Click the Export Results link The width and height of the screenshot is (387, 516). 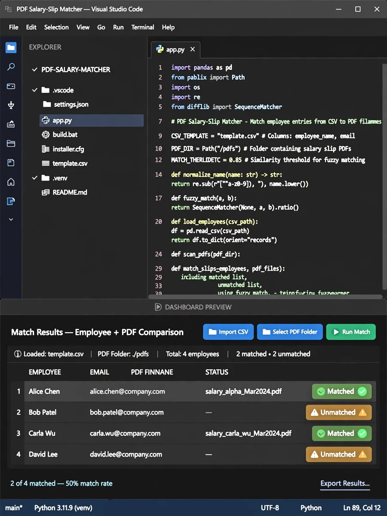click(x=345, y=483)
